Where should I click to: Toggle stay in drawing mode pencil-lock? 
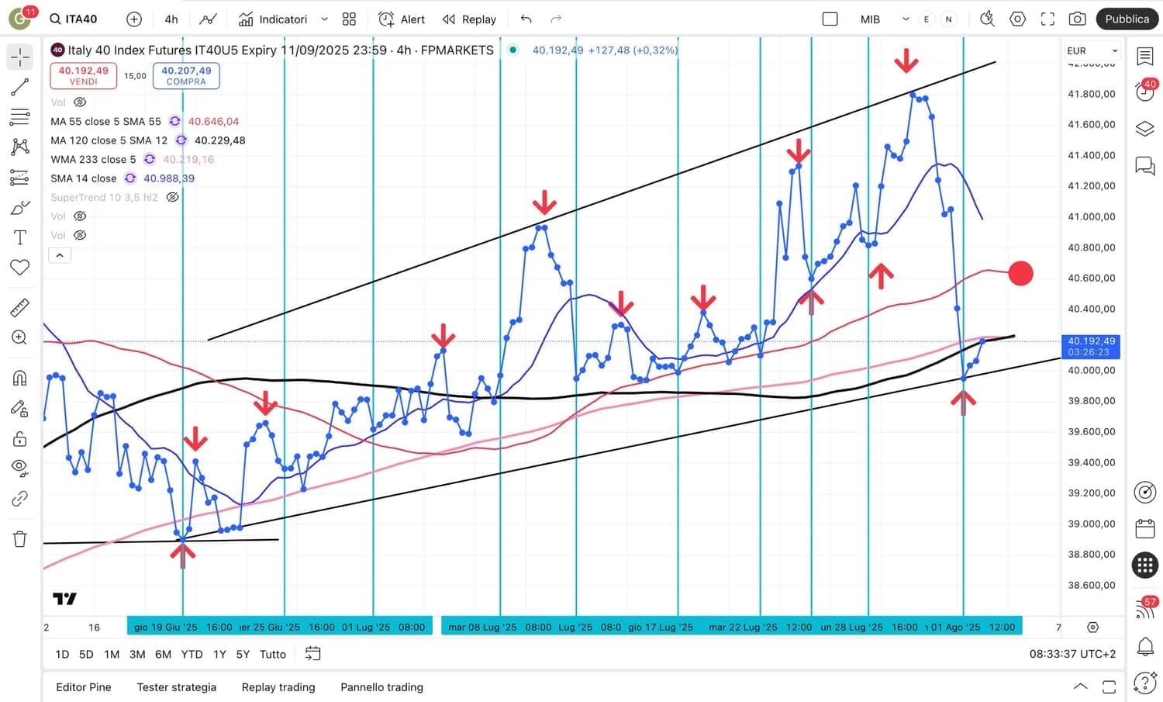click(20, 409)
